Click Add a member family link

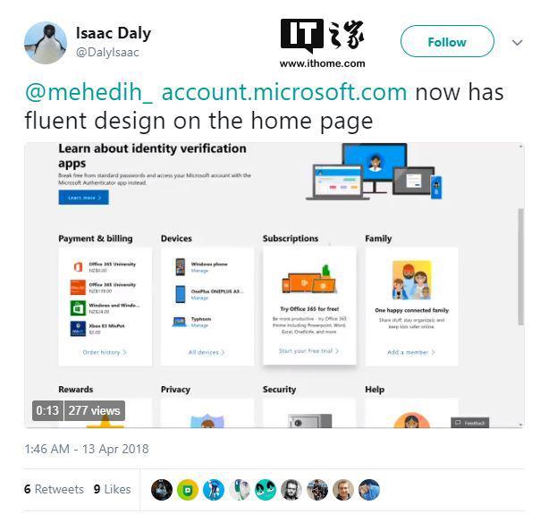(411, 353)
